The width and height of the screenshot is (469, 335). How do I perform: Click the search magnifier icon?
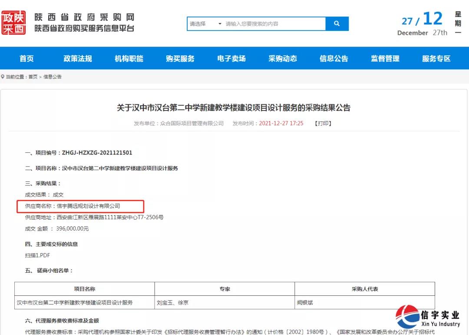337,23
